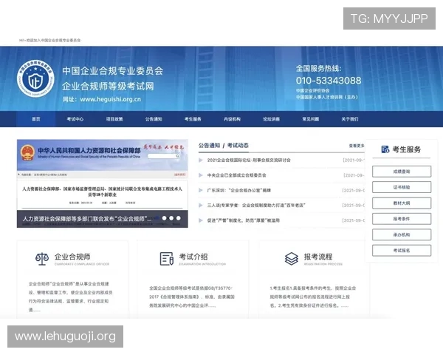This screenshot has height=355, width=443.
Task: Click the Hi!~欢迎加入中国企业合规专业委员会 greeting text
Action: tap(50, 40)
